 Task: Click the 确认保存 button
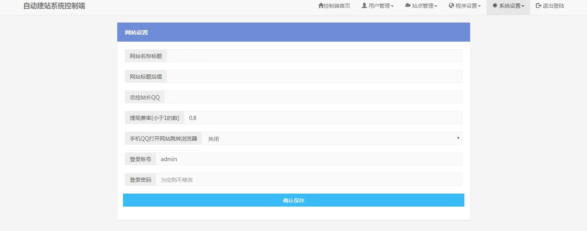tap(294, 200)
